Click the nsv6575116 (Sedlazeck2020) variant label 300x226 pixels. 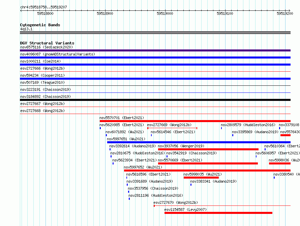[x=47, y=47]
